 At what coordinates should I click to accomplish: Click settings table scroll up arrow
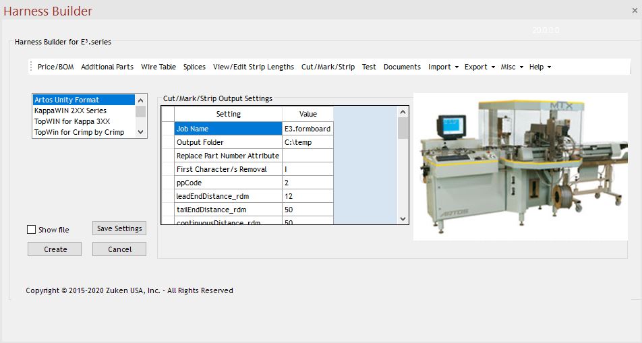(x=403, y=112)
